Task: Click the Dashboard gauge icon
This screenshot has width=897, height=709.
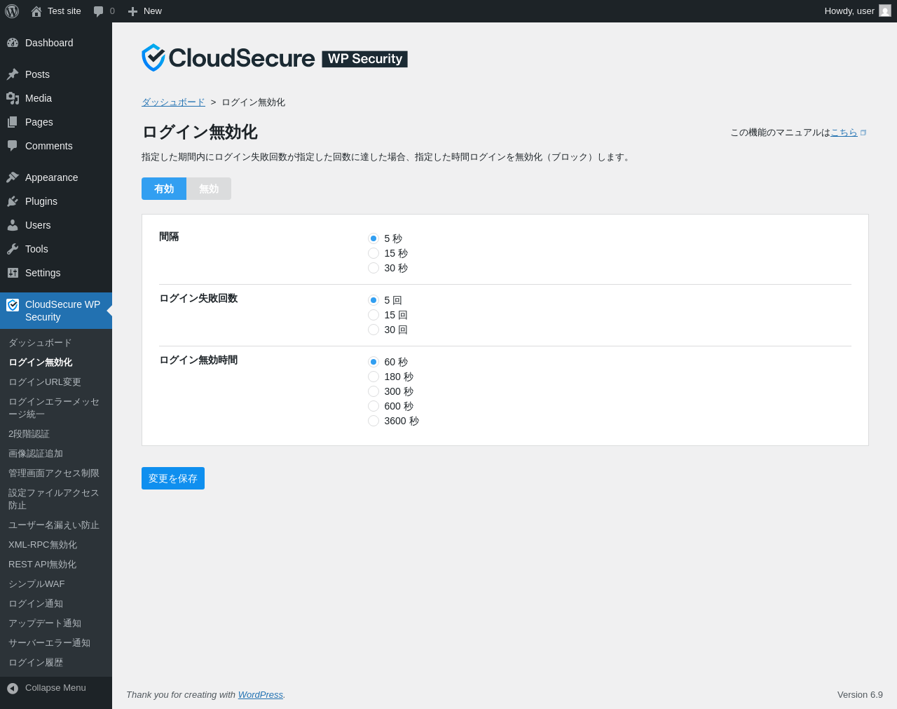Action: 13,43
